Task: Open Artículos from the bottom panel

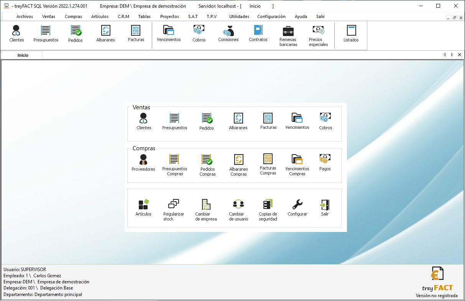Action: 143,208
